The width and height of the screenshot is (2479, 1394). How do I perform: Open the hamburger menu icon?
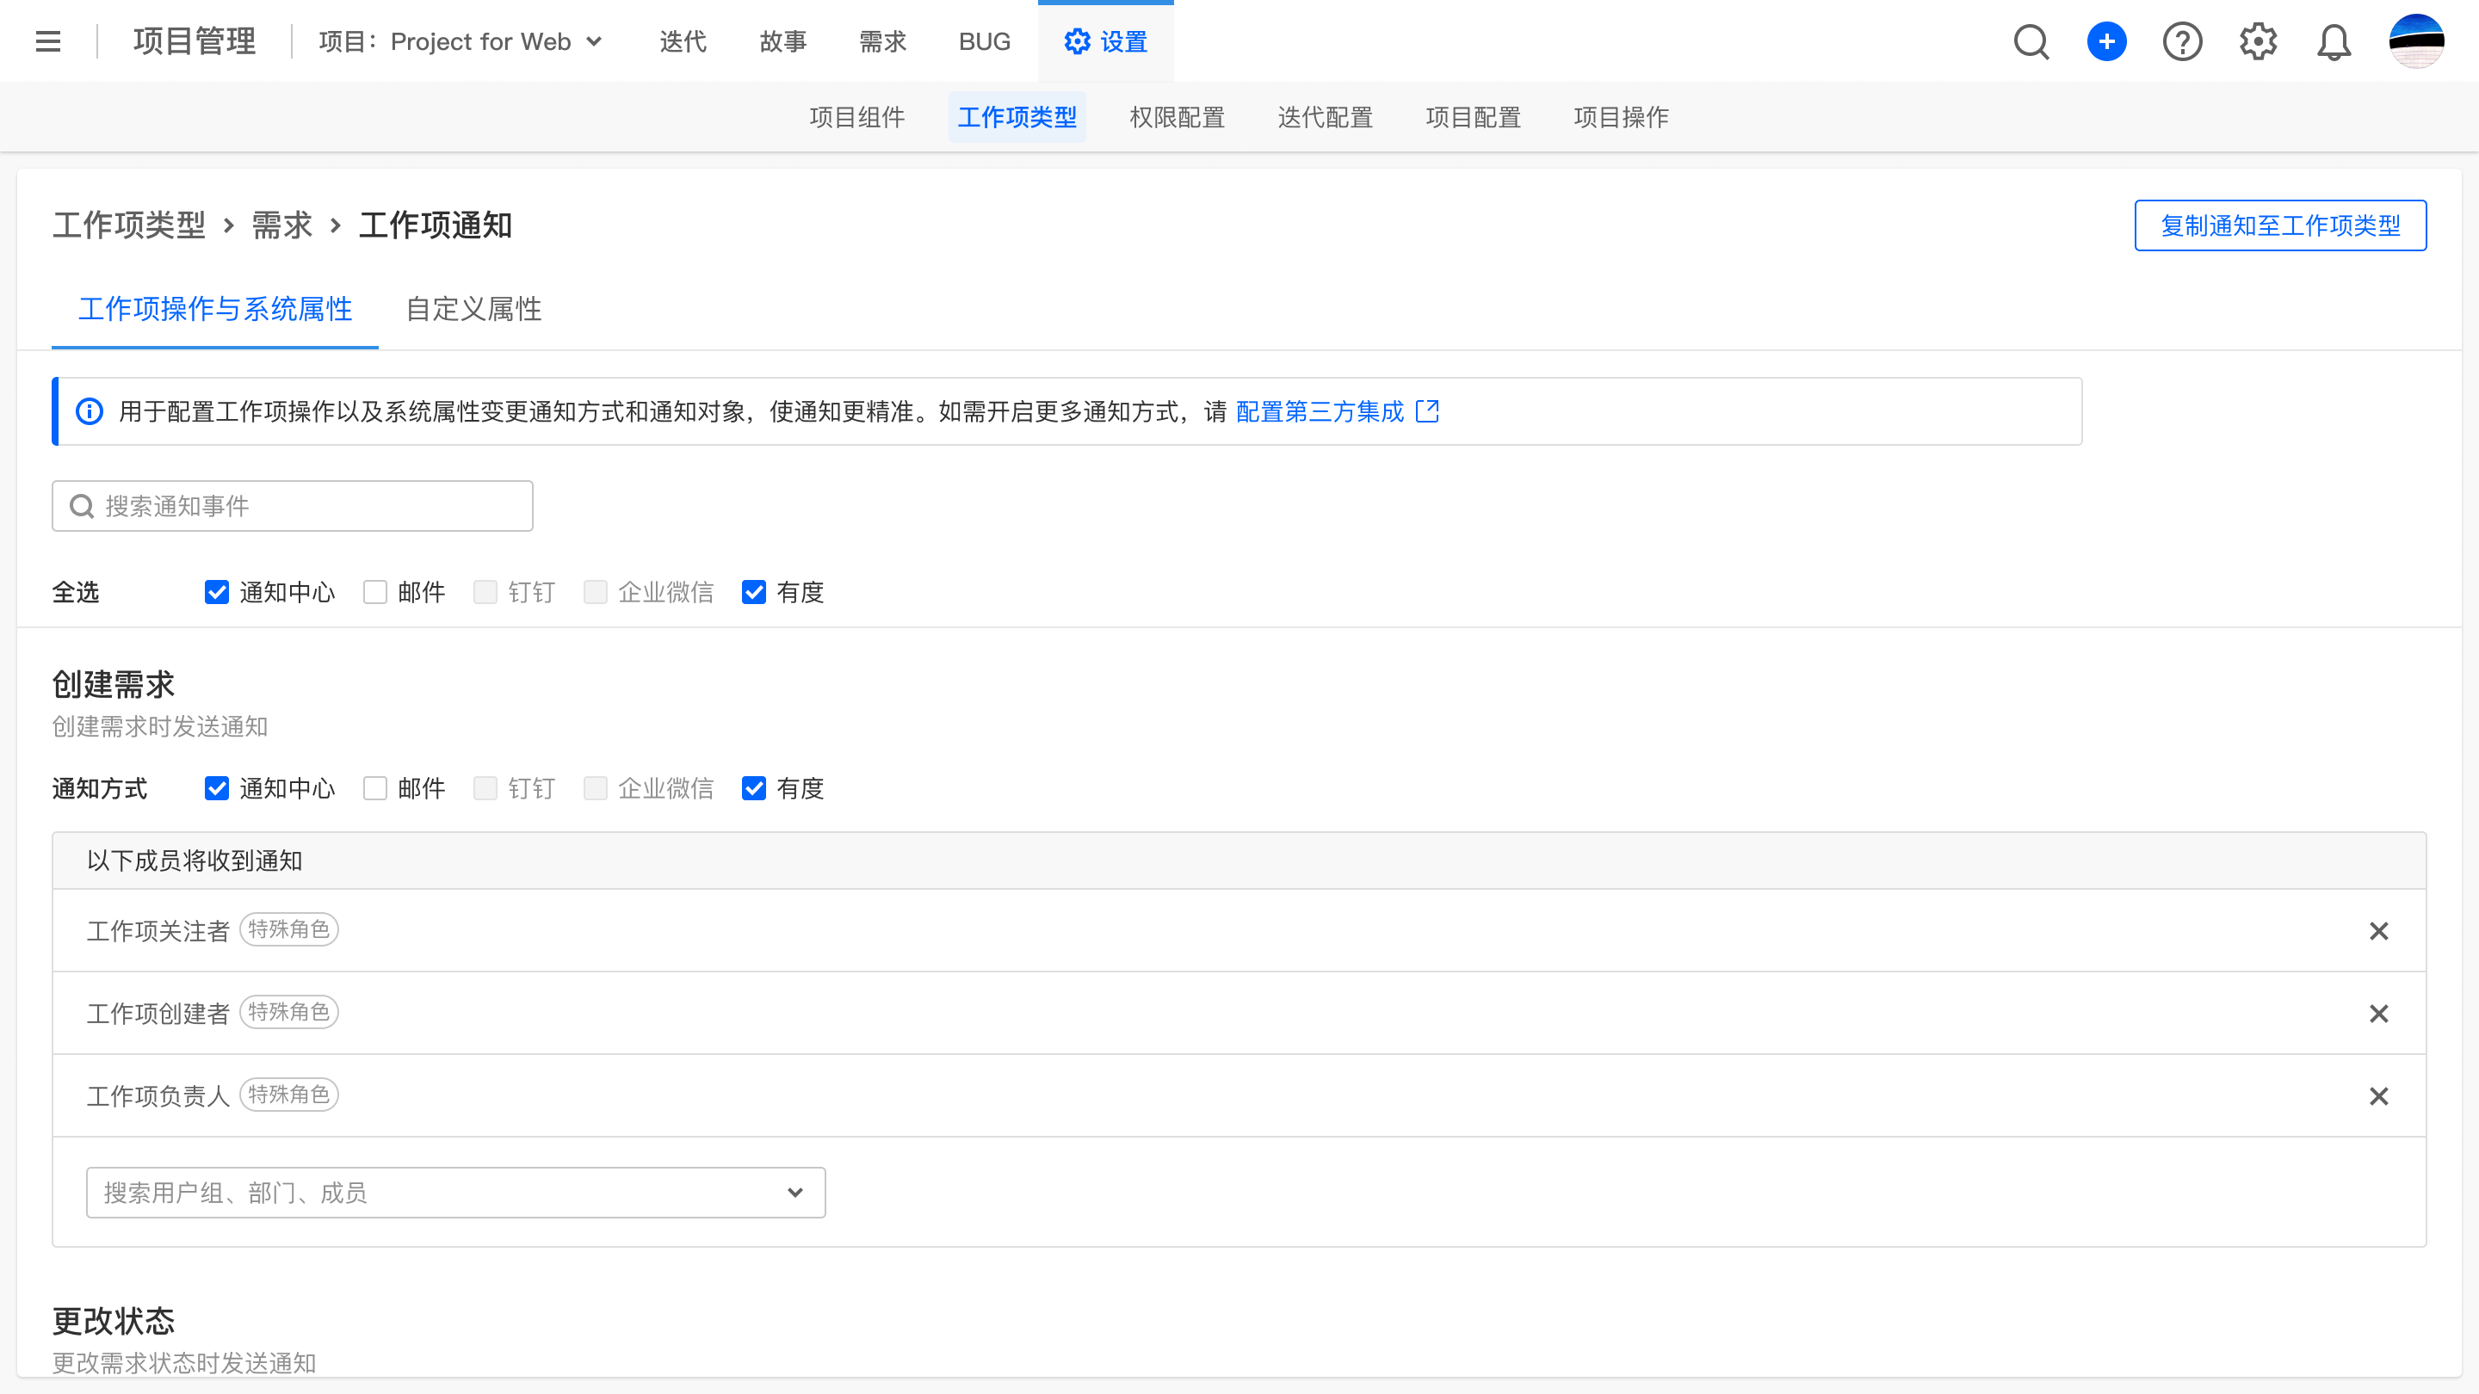(48, 41)
